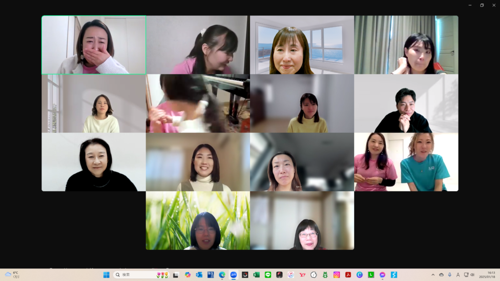Open Excel from the taskbar
The width and height of the screenshot is (500, 281).
(256, 275)
